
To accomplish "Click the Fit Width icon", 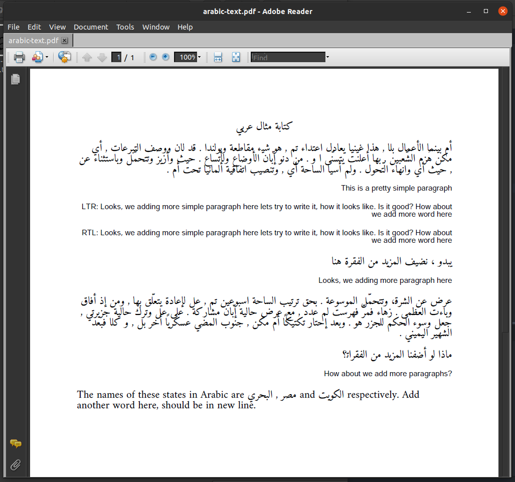I will pyautogui.click(x=218, y=57).
